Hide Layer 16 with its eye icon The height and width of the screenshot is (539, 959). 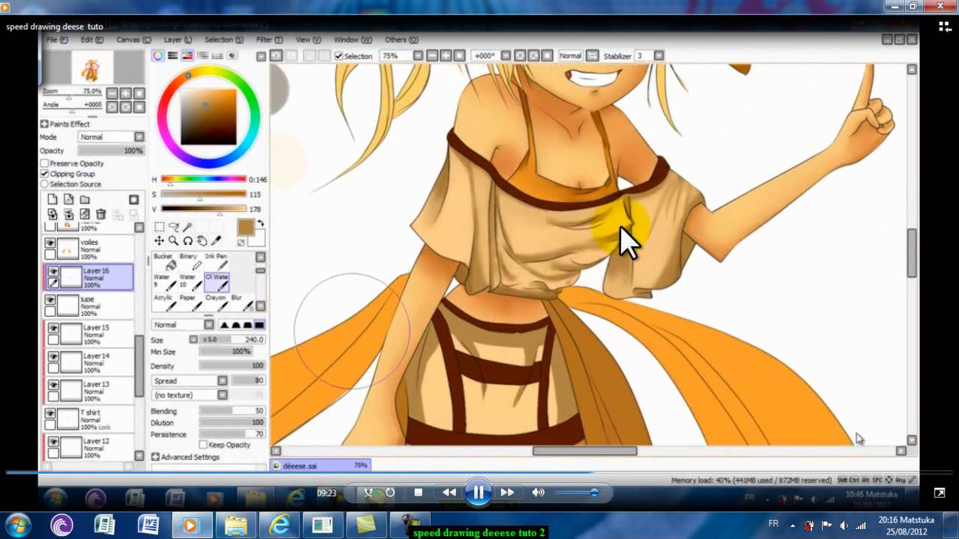point(53,272)
